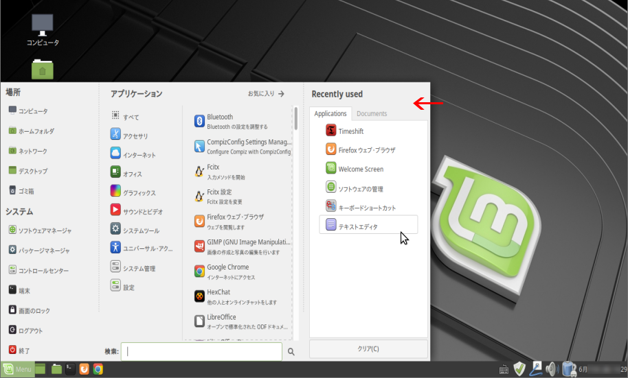Launch Chrome from panel

point(98,369)
